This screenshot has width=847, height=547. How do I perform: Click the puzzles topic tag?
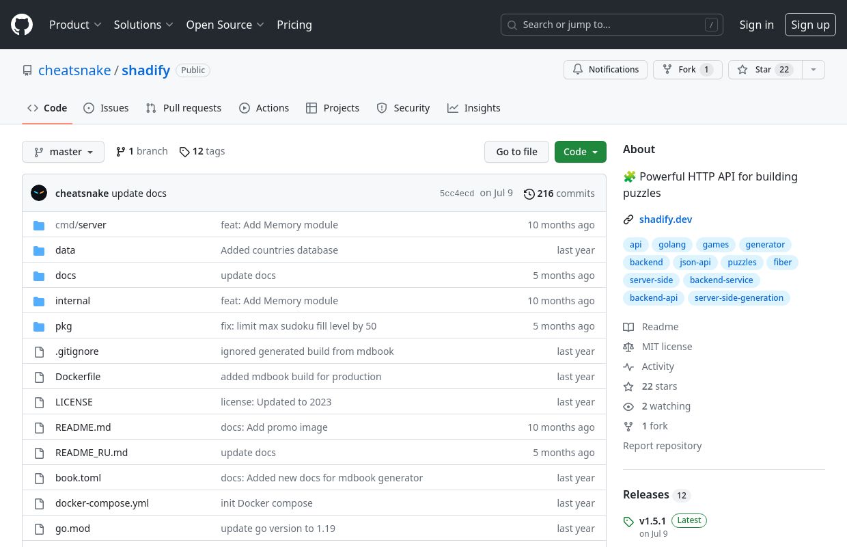point(742,263)
